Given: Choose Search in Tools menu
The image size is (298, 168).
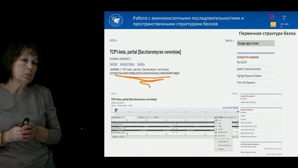Looking at the screenshot, I should click(220, 123).
